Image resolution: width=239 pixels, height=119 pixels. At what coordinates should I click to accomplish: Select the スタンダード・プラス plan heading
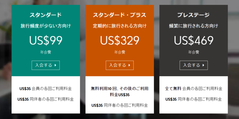120,15
